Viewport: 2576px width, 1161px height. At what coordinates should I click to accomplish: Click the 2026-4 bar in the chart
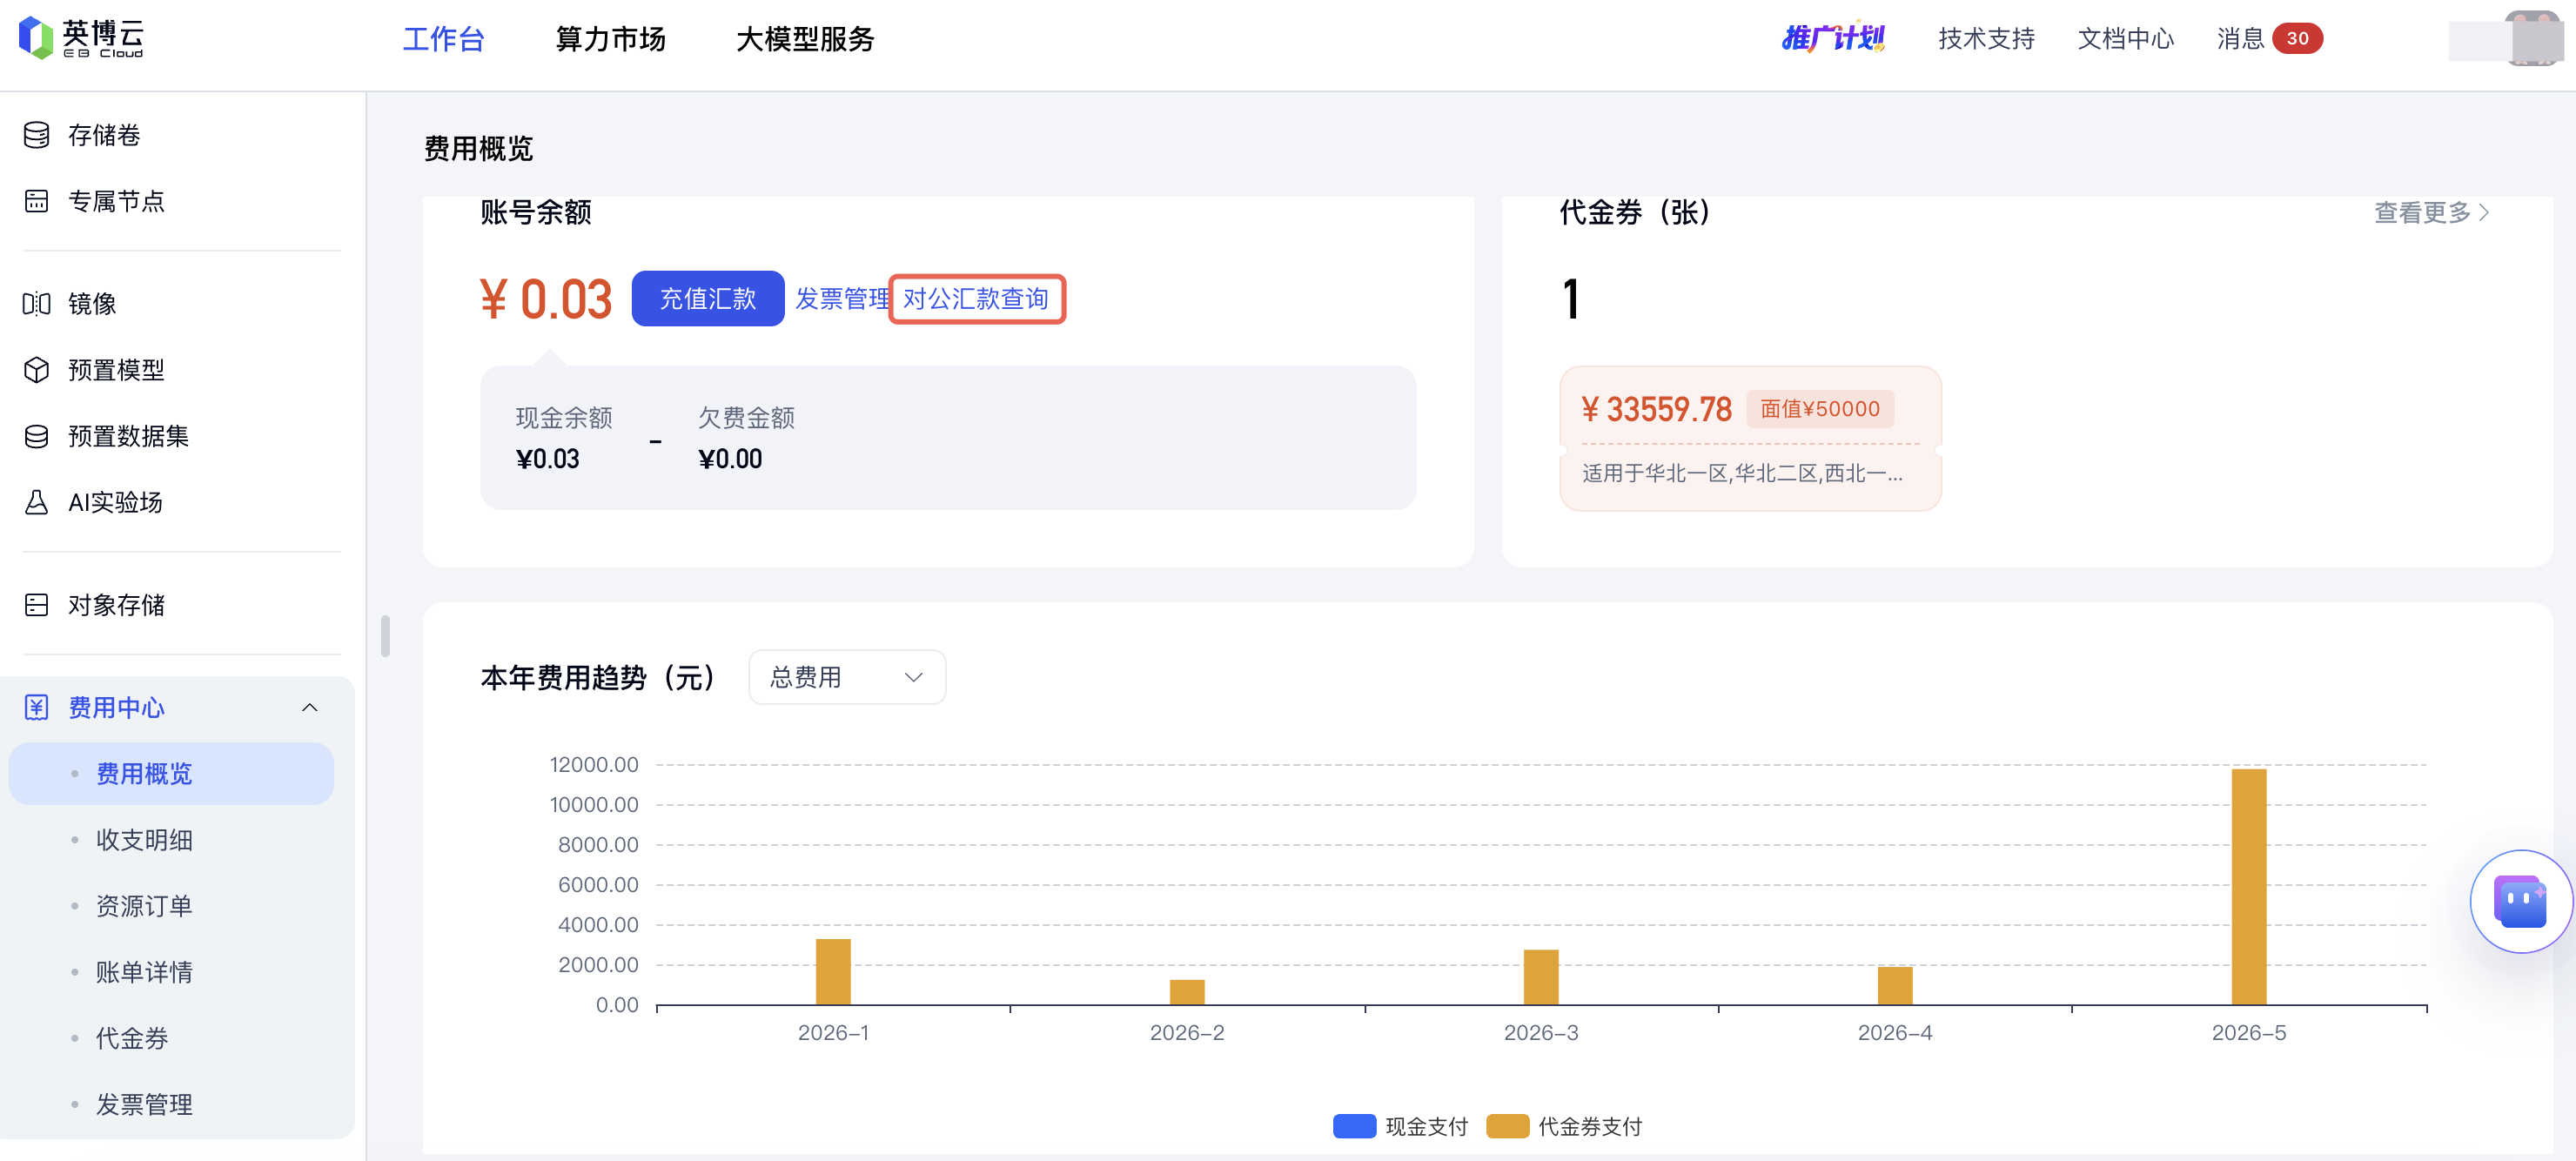point(1895,986)
